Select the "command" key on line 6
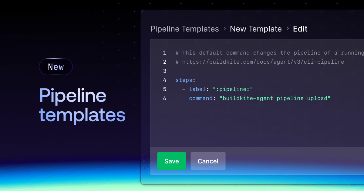 (x=201, y=98)
